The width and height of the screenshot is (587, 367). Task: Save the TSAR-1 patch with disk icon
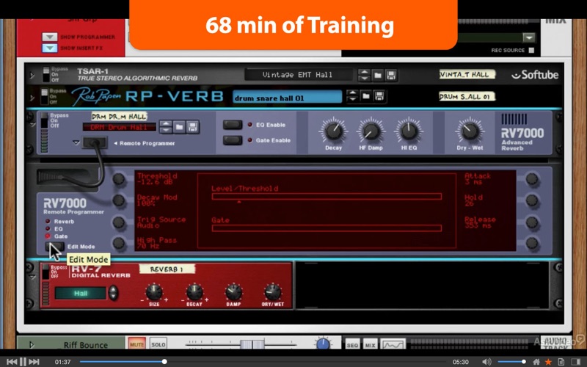[391, 76]
